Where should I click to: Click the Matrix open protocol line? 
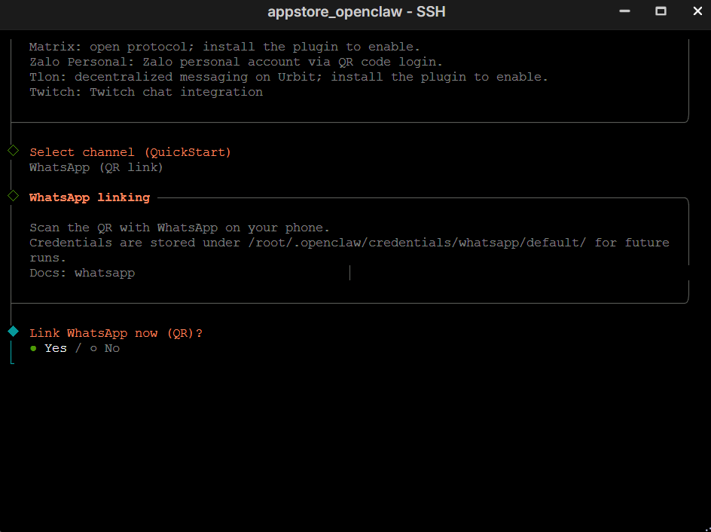[x=224, y=47]
